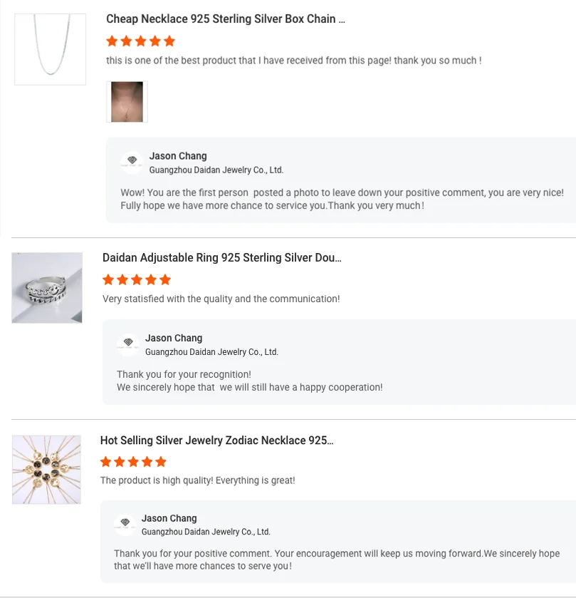Open Guangzhou Daidan Jewelry company in zodiac reply
The height and width of the screenshot is (598, 576).
pyautogui.click(x=206, y=532)
